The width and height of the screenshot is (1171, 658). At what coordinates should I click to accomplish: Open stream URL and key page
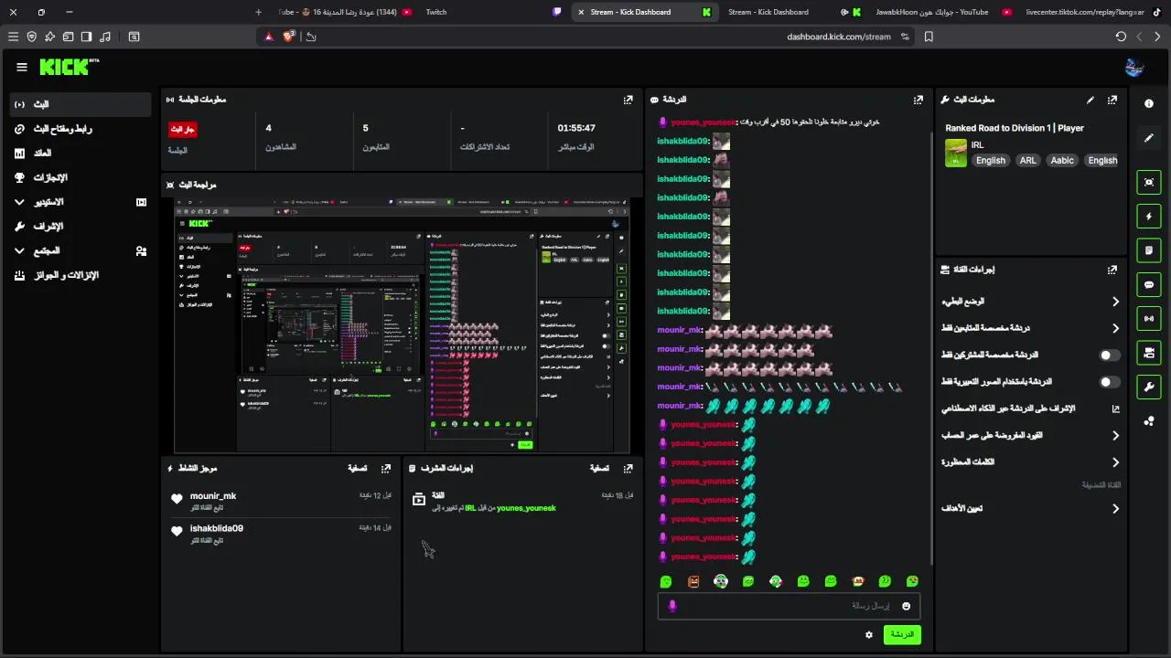pyautogui.click(x=81, y=129)
